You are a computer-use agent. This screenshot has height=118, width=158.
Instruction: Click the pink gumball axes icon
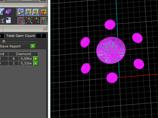click(21, 20)
